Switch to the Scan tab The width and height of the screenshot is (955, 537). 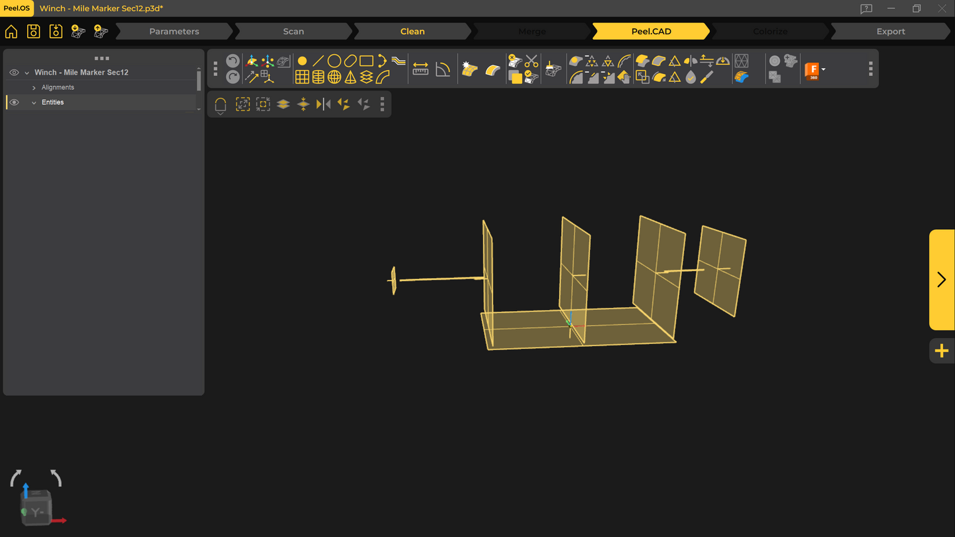[293, 32]
